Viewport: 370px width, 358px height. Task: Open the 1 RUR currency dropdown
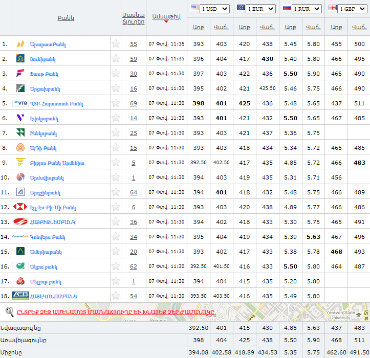click(x=307, y=9)
